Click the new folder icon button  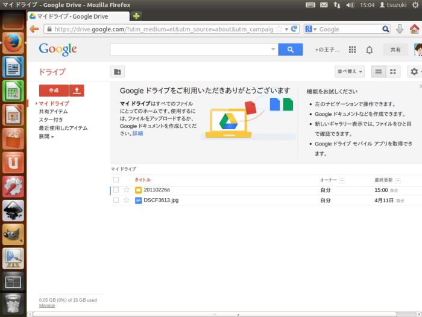tap(118, 72)
